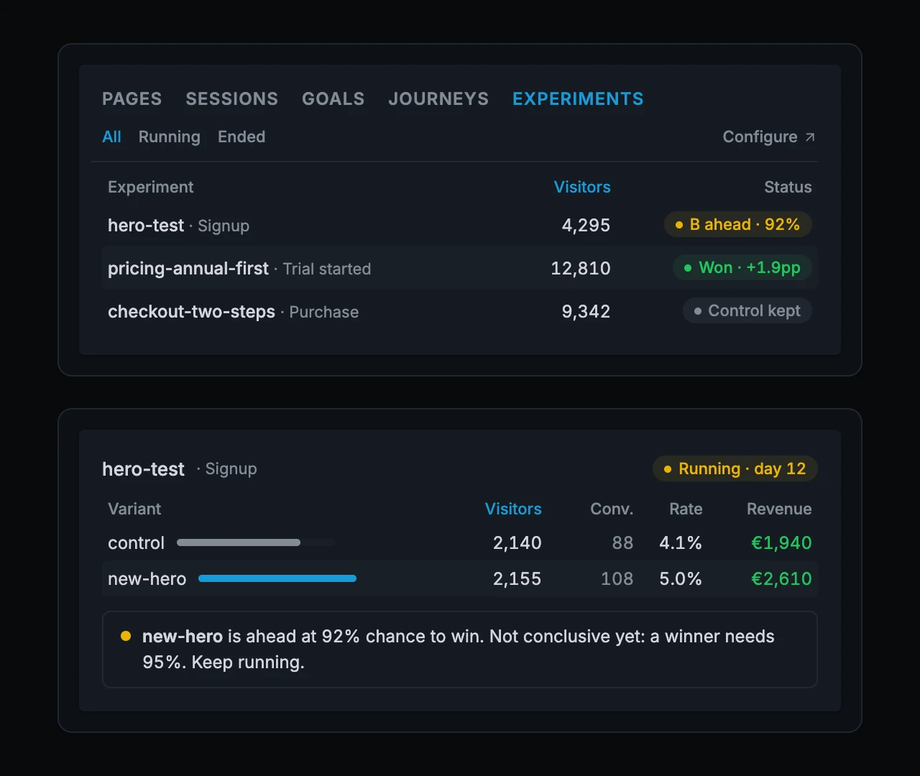Select the Experiments tab
Viewport: 920px width, 776px height.
tap(578, 98)
